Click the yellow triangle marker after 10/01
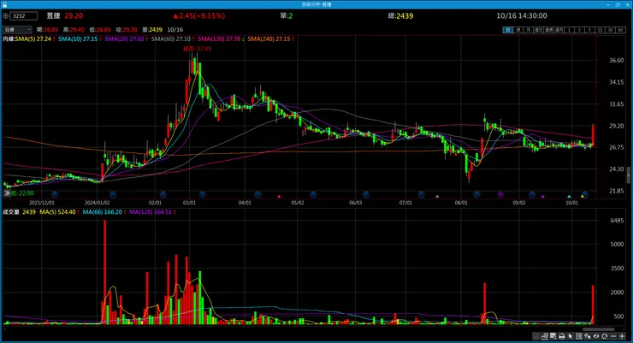 click(583, 197)
